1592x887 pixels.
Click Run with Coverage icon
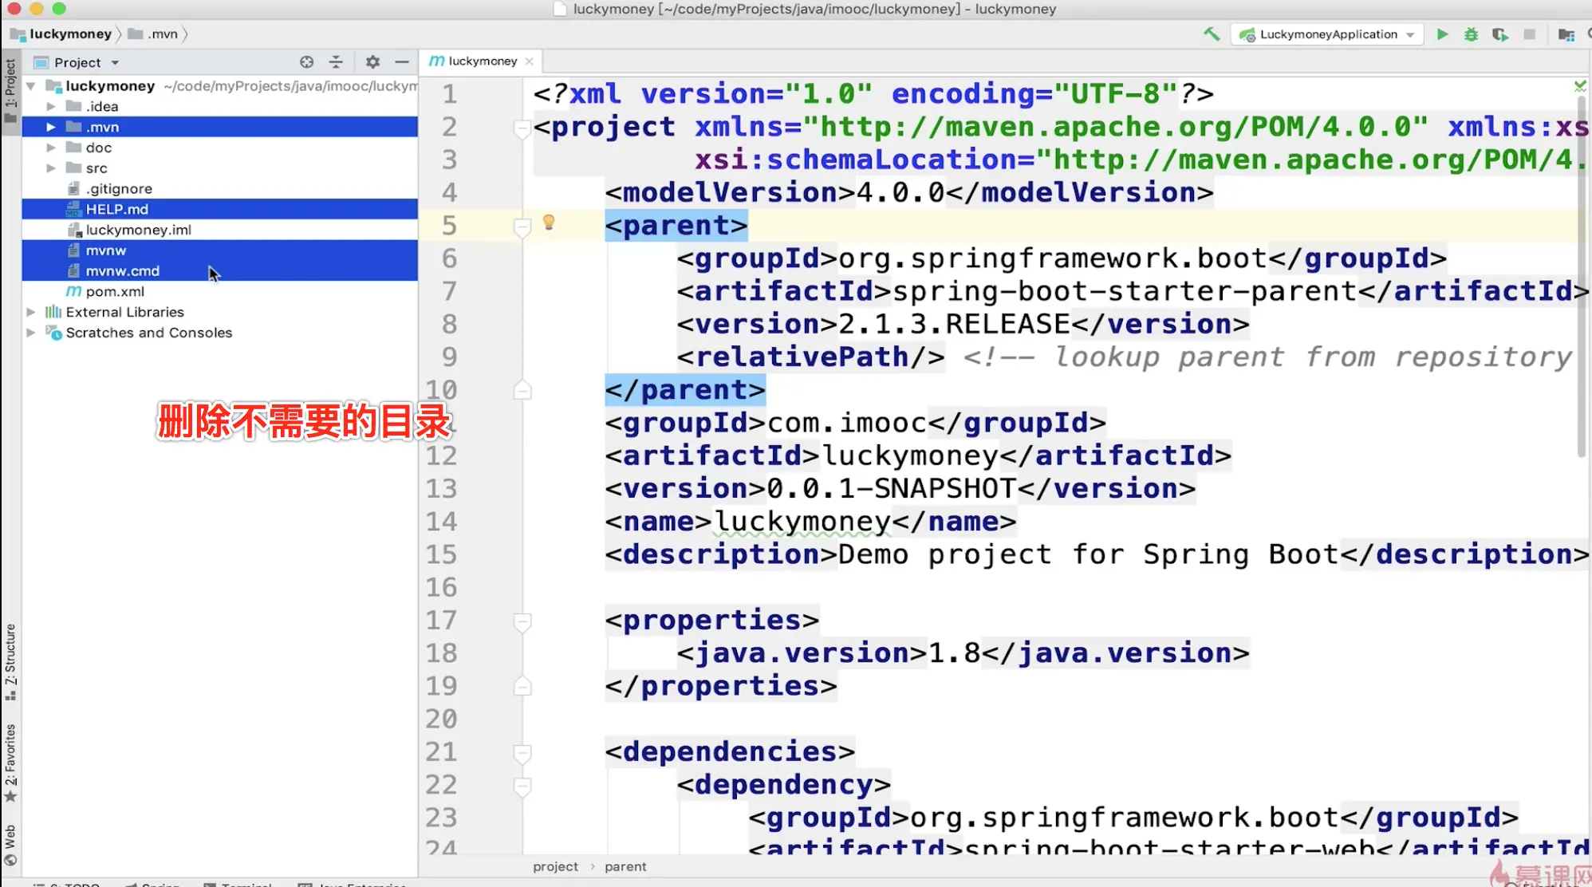1500,34
